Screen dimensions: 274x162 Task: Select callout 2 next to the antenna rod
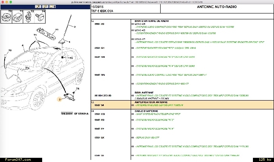[75, 27]
